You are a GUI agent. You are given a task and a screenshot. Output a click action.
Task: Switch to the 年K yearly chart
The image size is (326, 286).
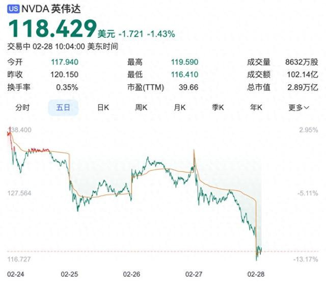pos(256,108)
